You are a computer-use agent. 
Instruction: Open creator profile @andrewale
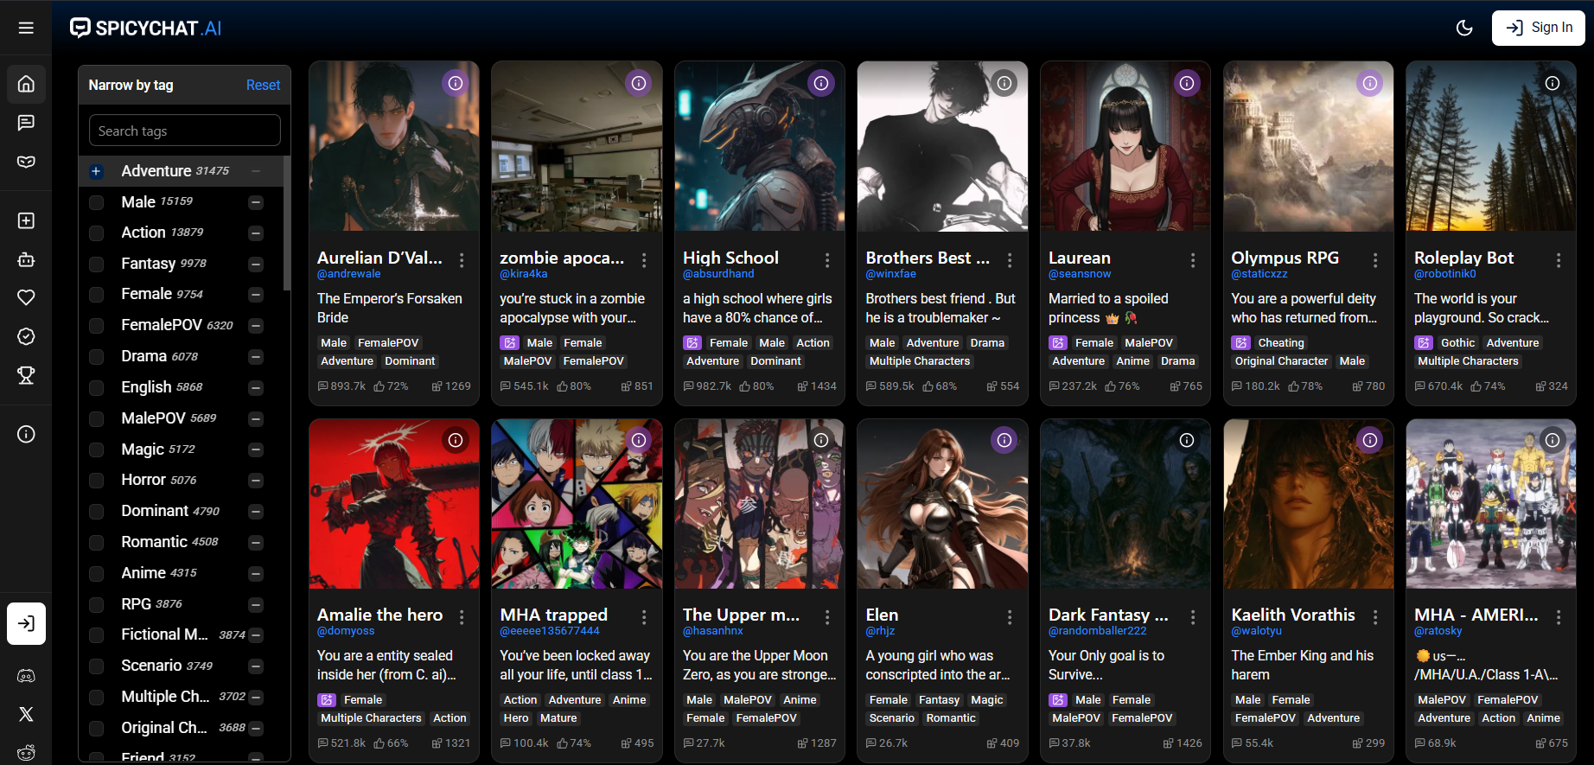tap(348, 274)
